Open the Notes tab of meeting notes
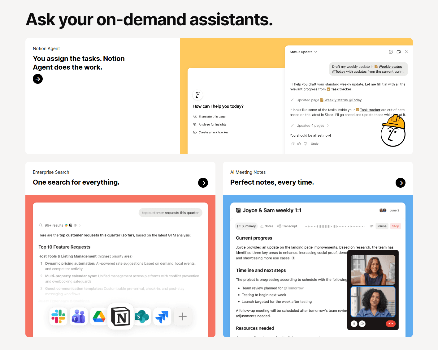The height and width of the screenshot is (350, 438). point(267,226)
